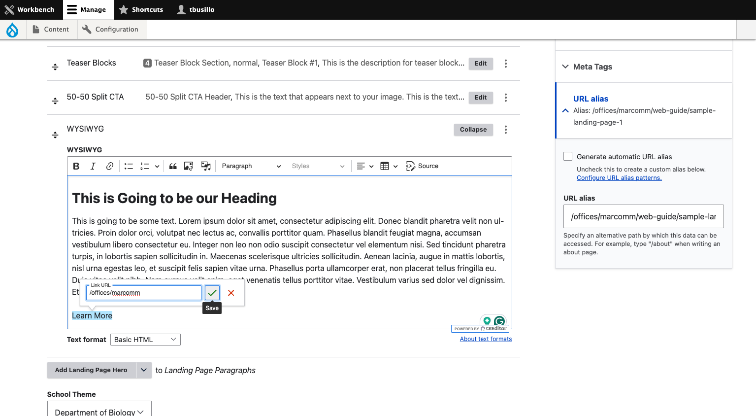Open Teaser Blocks row actions menu

click(506, 64)
